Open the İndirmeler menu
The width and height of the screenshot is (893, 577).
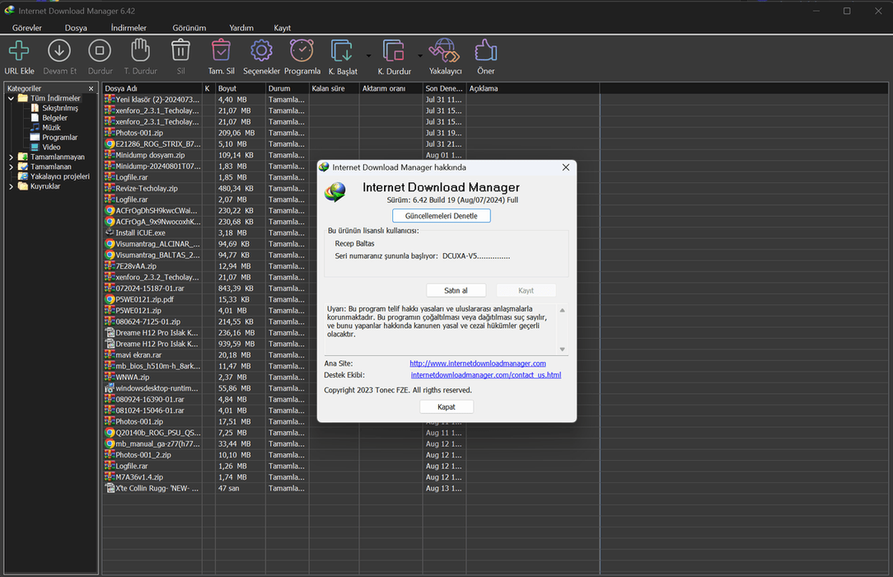coord(129,28)
